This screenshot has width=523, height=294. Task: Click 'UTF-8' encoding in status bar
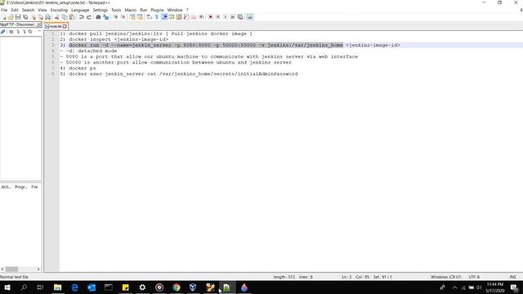click(x=474, y=277)
